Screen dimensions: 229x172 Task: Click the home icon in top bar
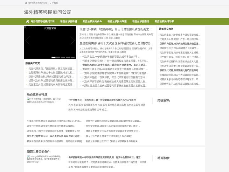click(x=26, y=3)
